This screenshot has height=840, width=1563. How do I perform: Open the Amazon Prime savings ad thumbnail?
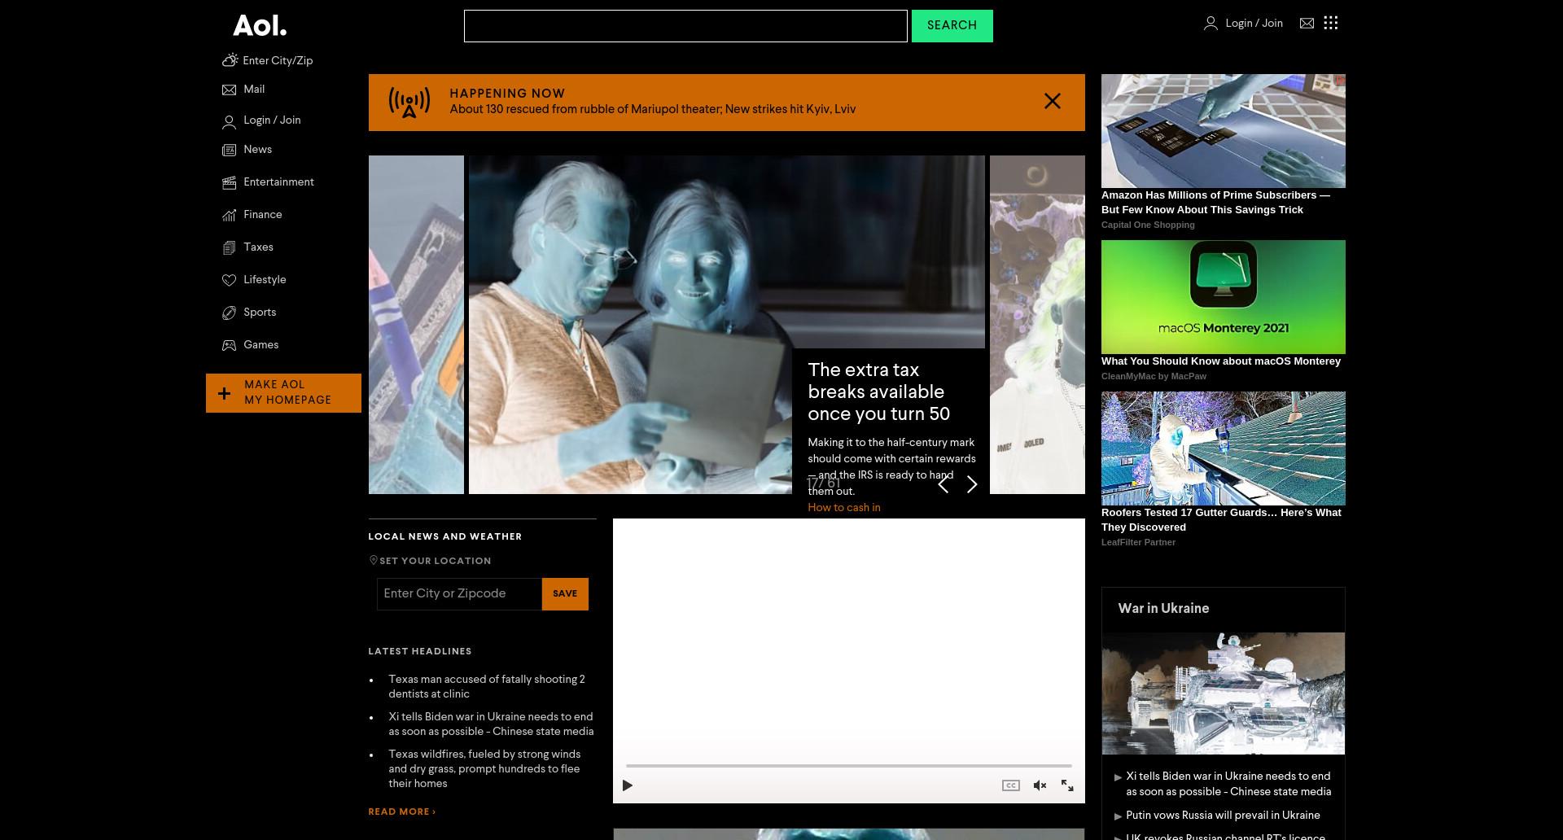pyautogui.click(x=1223, y=131)
